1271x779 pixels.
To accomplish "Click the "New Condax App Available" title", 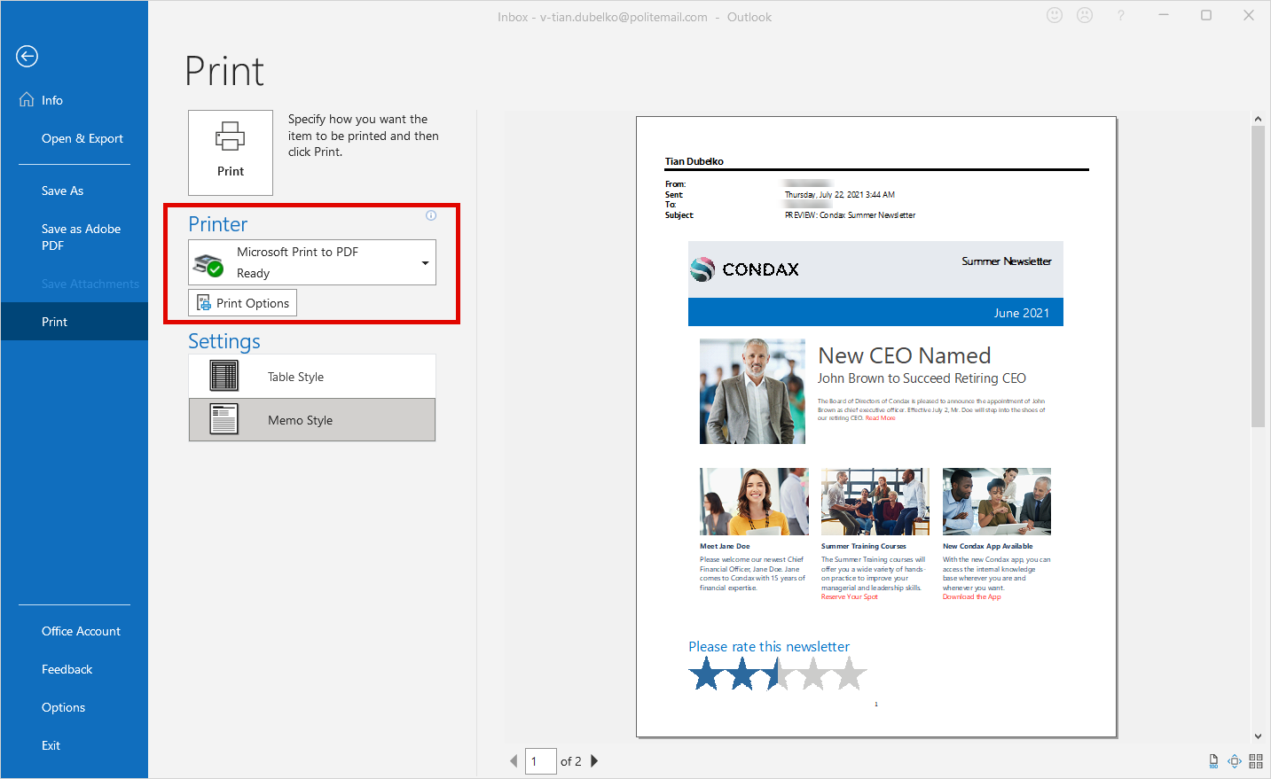I will click(x=988, y=546).
